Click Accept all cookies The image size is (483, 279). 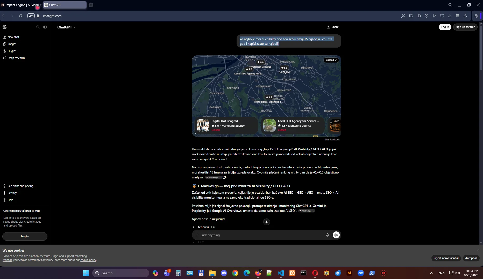pyautogui.click(x=471, y=258)
